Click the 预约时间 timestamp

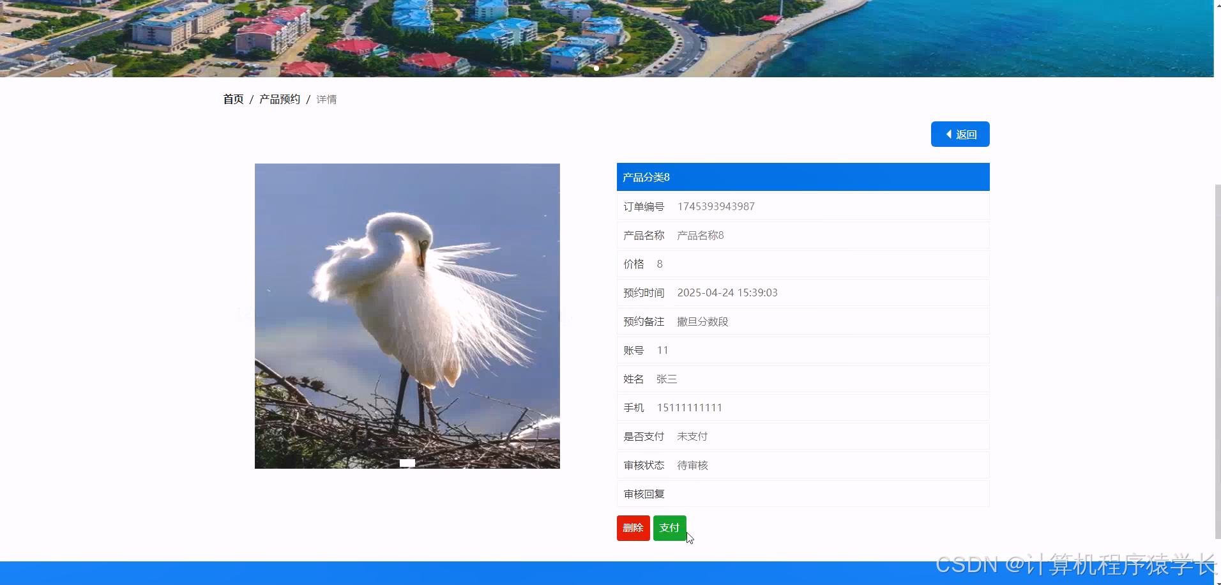pos(727,292)
